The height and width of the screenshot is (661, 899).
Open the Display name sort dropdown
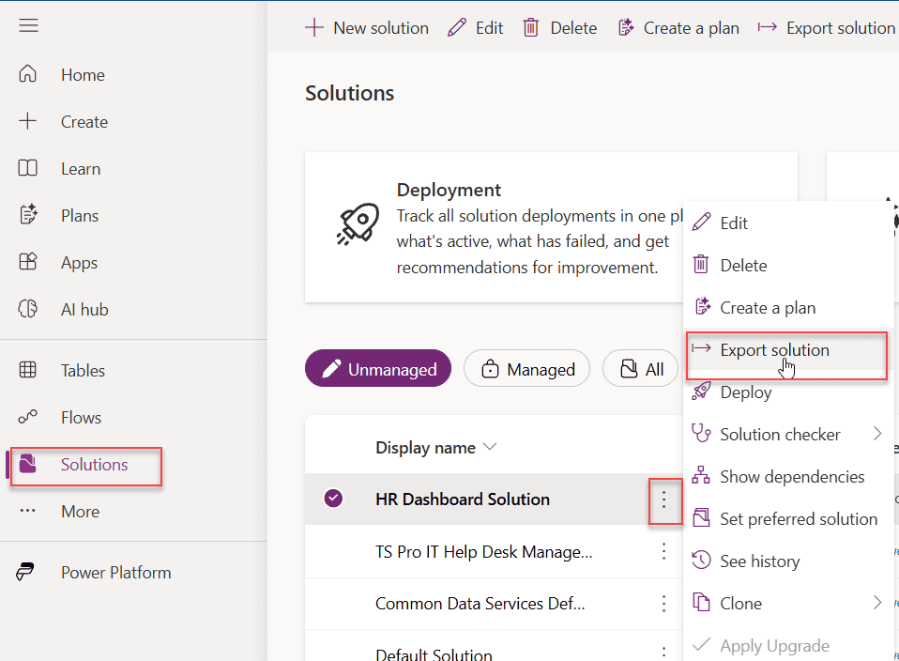click(x=490, y=447)
